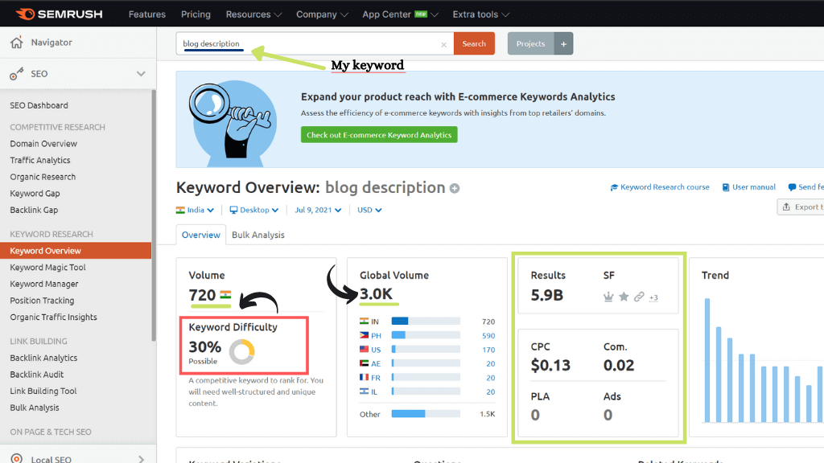Select Keyword Overview in sidebar
Screen dimensions: 824x463
[76, 251]
